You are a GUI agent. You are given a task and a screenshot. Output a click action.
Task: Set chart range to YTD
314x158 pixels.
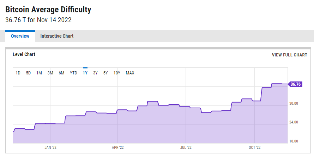tap(73, 73)
